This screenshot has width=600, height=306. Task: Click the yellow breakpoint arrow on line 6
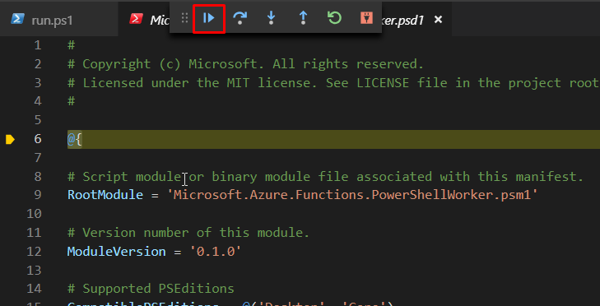pyautogui.click(x=11, y=139)
